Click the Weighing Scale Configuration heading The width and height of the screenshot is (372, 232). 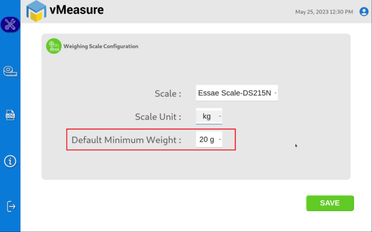coord(101,46)
